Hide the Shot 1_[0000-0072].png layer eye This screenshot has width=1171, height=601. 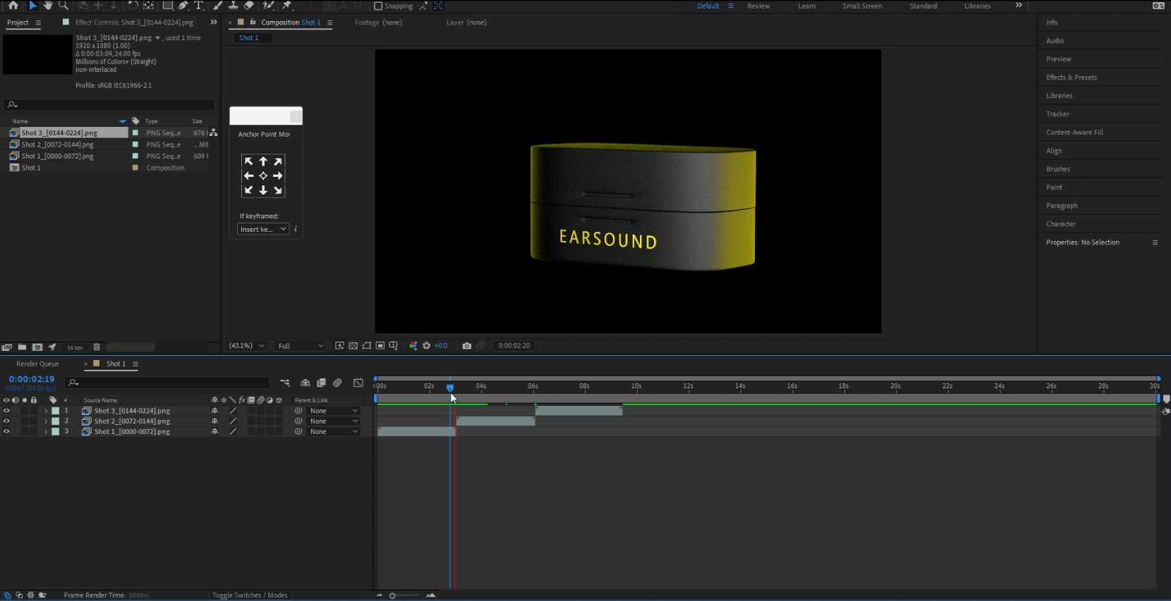click(x=6, y=431)
